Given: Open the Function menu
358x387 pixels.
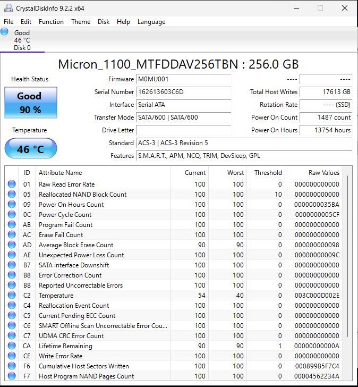Looking at the screenshot, I should coord(51,22).
